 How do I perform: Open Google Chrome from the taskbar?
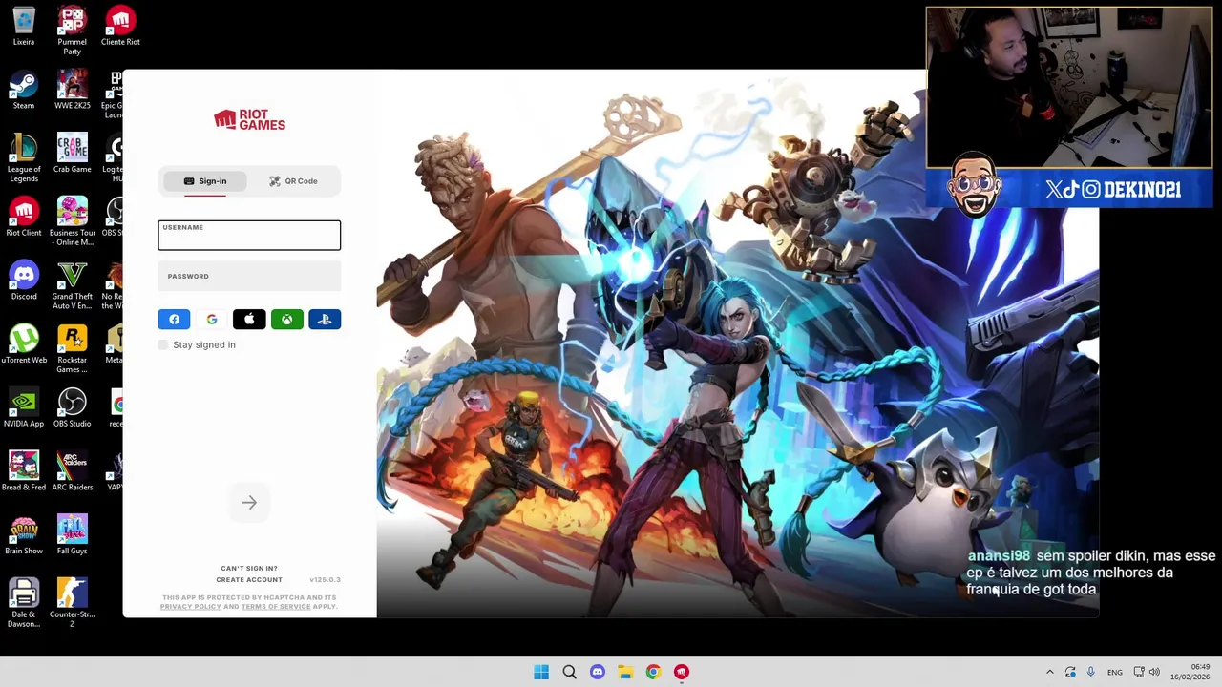pyautogui.click(x=653, y=672)
